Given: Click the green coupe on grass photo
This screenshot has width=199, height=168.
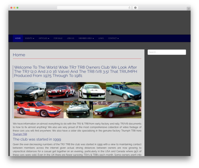Looking at the screenshot, I should 117,110.
